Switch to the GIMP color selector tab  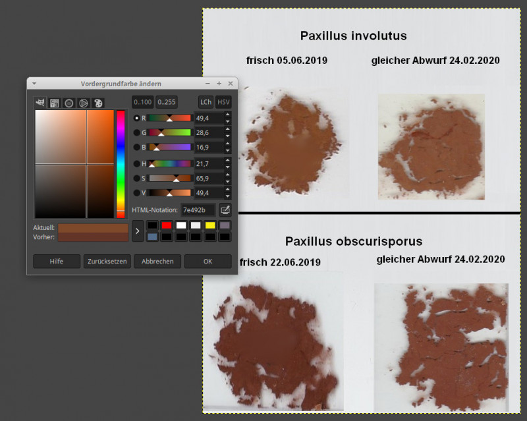pyautogui.click(x=40, y=103)
